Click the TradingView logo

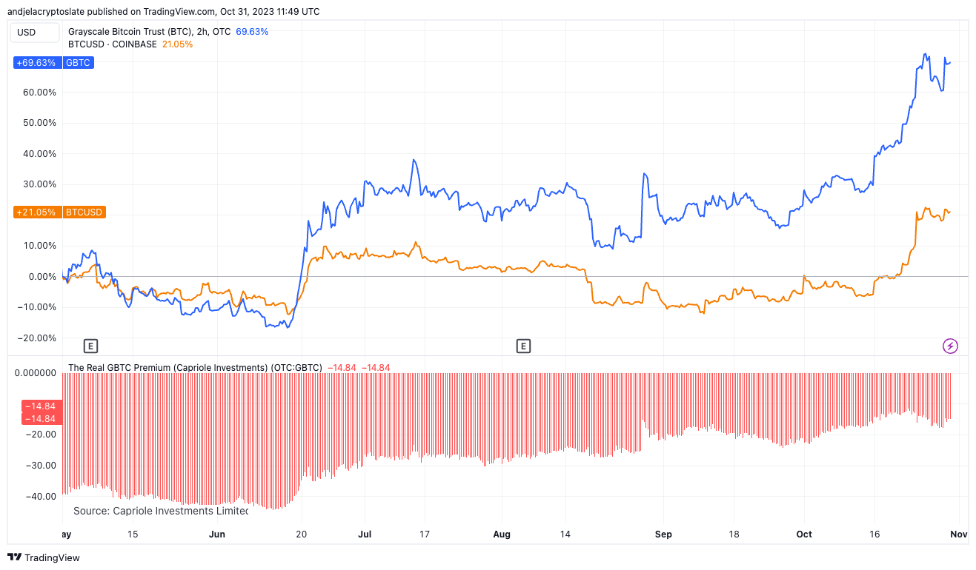[44, 557]
